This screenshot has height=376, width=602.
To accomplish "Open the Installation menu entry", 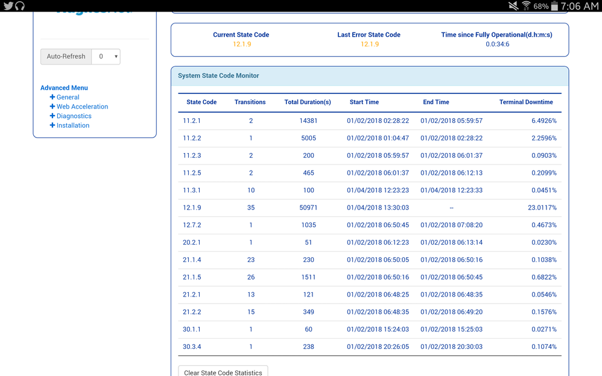I will coord(72,125).
